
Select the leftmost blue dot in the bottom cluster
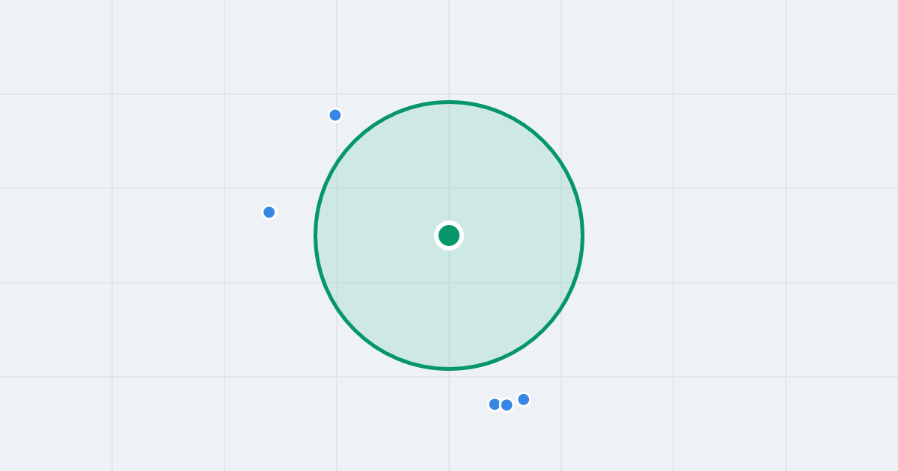(495, 404)
